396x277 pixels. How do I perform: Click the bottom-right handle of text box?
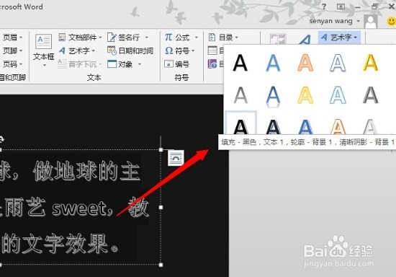point(161,265)
